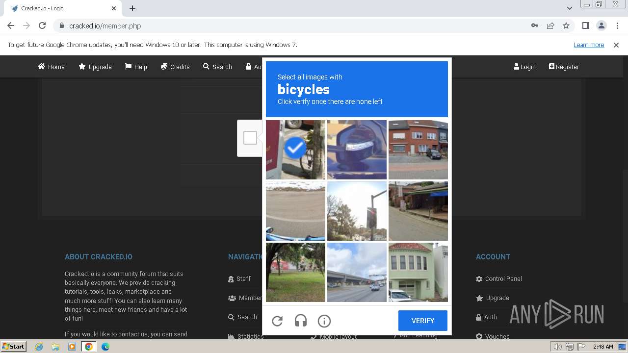Click the Register link in navbar
The image size is (628, 353).
564,67
